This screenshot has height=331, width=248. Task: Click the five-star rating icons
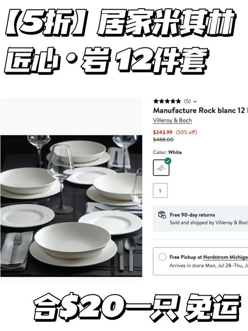pos(167,101)
